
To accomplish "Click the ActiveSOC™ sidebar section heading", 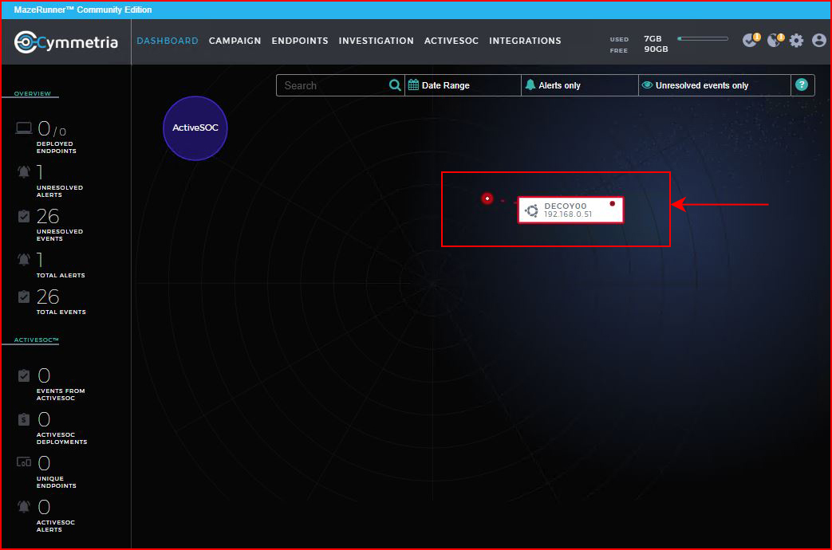I will pos(36,340).
